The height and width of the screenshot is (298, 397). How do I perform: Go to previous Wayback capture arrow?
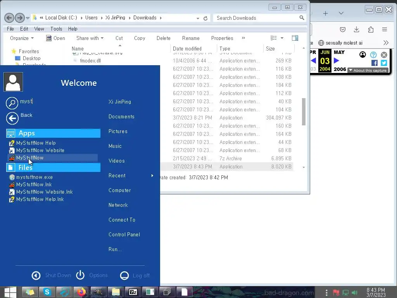pos(313,61)
